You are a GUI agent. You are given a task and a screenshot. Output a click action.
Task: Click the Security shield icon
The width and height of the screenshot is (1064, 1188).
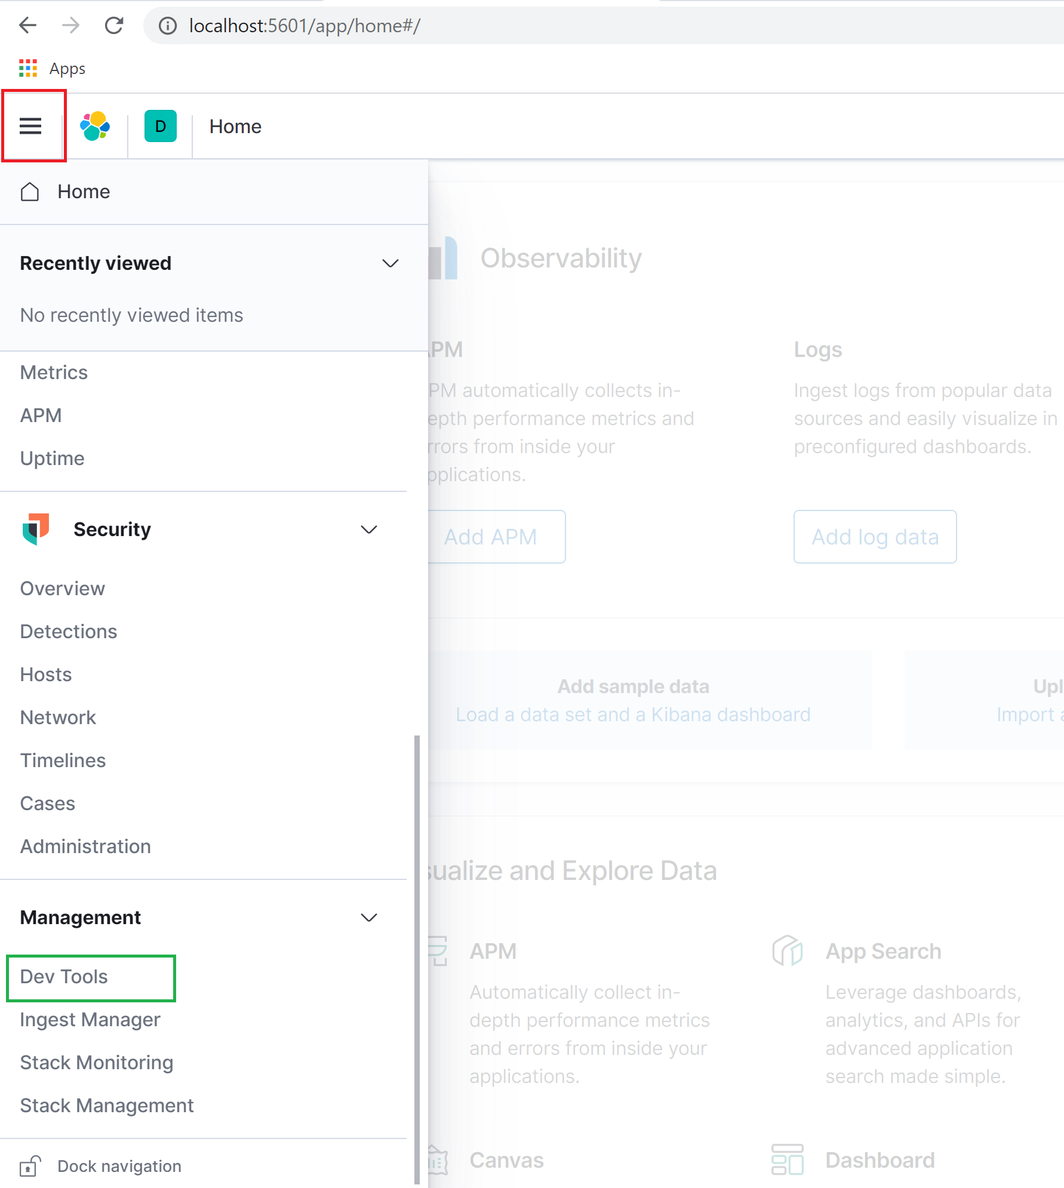[35, 529]
